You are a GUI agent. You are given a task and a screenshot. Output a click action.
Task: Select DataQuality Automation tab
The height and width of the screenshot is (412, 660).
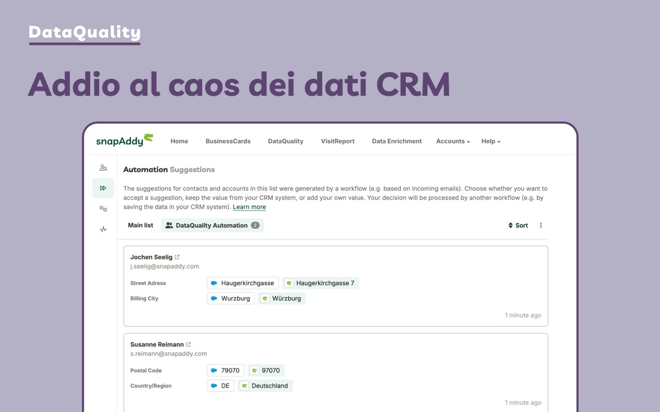(212, 226)
